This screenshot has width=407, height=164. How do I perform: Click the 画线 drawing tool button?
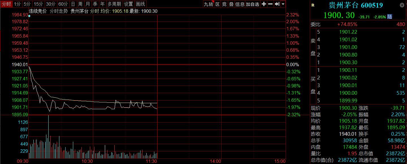point(140,4)
